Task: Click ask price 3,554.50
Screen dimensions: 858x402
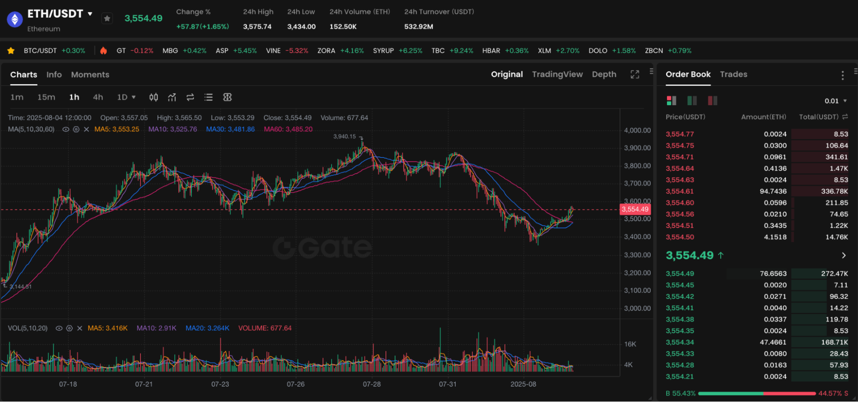Action: click(680, 237)
